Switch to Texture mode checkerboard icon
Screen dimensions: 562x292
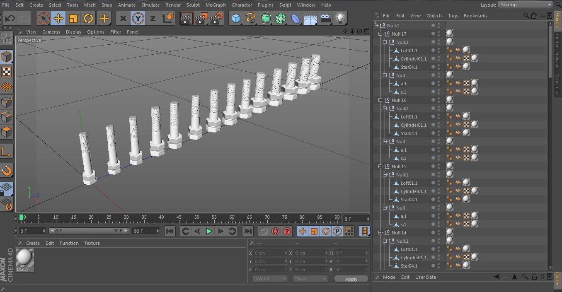pos(6,72)
